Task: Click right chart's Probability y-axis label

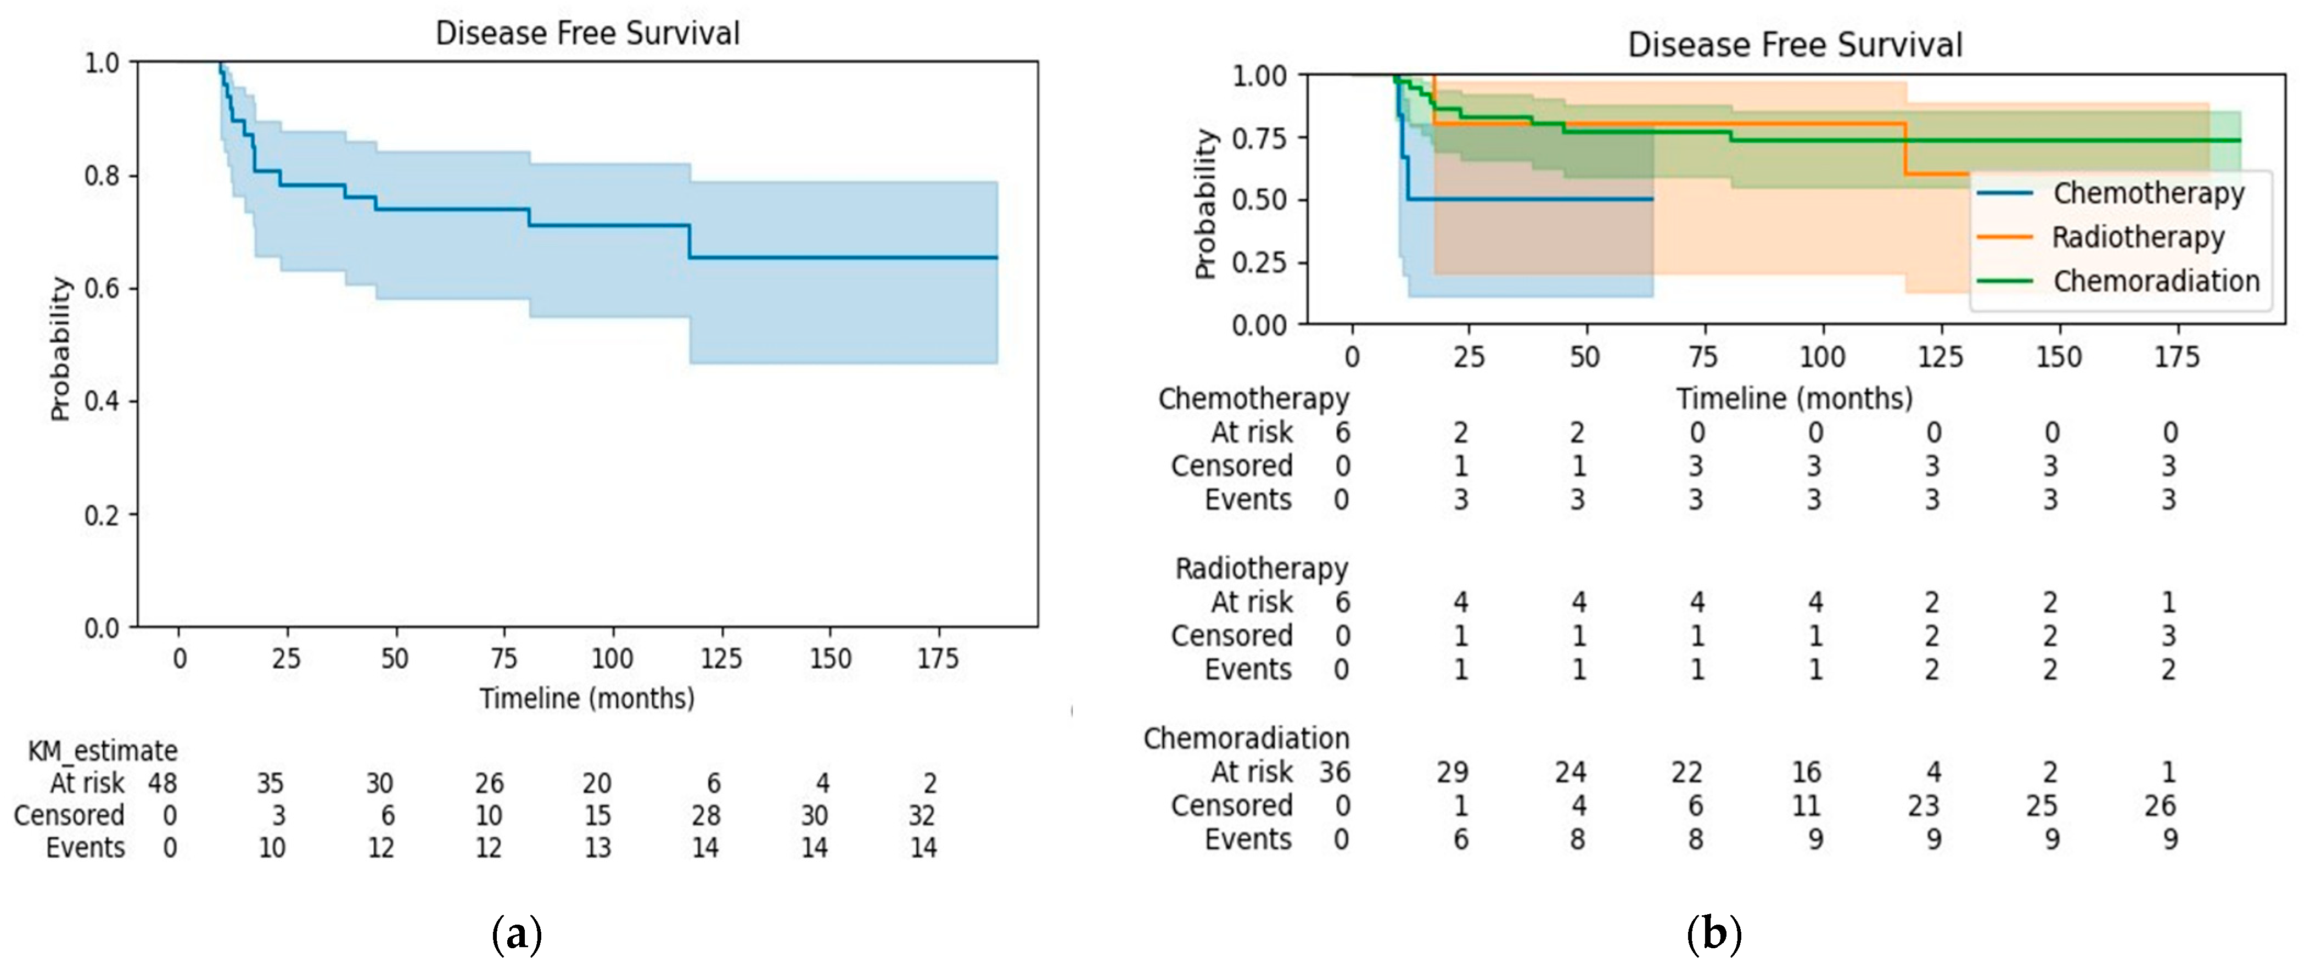Action: 1206,204
